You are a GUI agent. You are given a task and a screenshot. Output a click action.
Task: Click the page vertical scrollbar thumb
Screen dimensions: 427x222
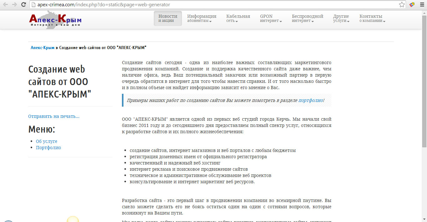(x=424, y=81)
